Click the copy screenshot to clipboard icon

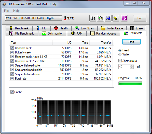tap(100, 18)
